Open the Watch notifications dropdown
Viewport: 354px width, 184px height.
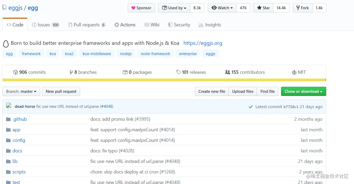(x=222, y=8)
